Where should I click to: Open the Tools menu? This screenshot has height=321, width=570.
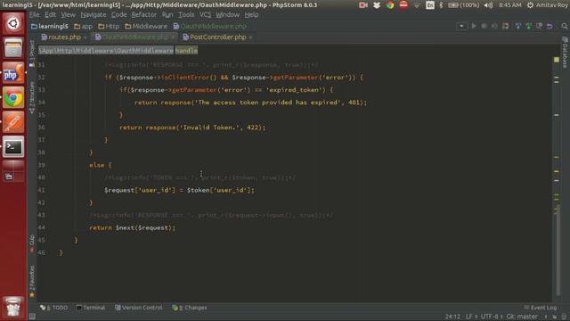[186, 15]
